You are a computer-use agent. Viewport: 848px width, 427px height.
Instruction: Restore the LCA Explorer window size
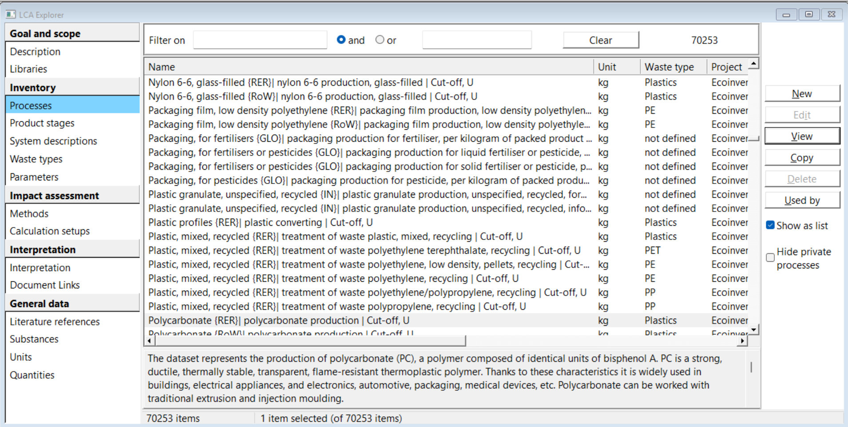point(808,15)
